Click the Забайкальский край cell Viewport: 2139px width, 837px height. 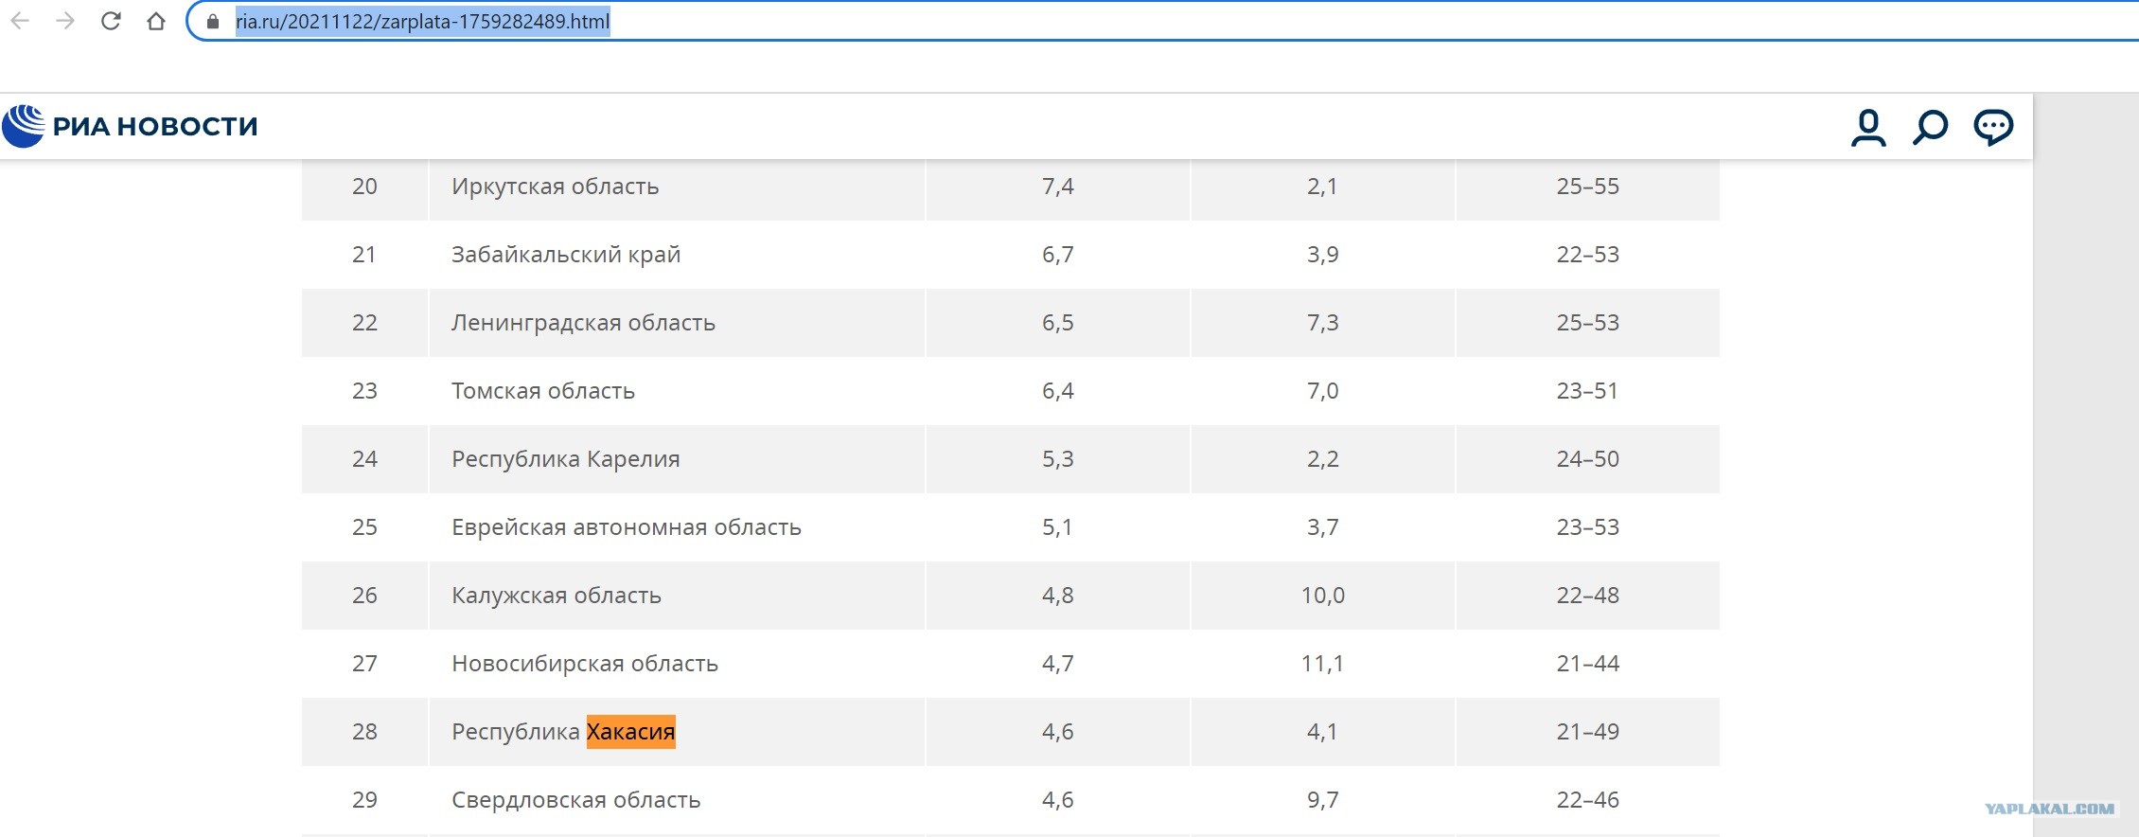point(678,255)
